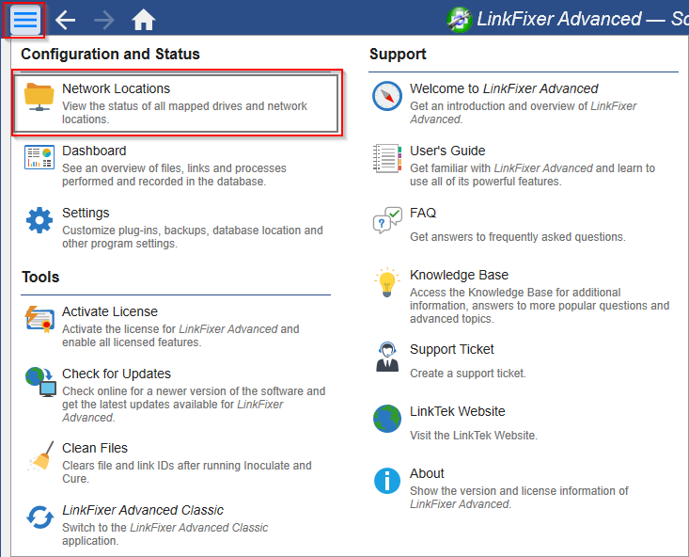Click "Switch to the LinkFixer Advanced Classic" description
This screenshot has height=557, width=689.
164,534
